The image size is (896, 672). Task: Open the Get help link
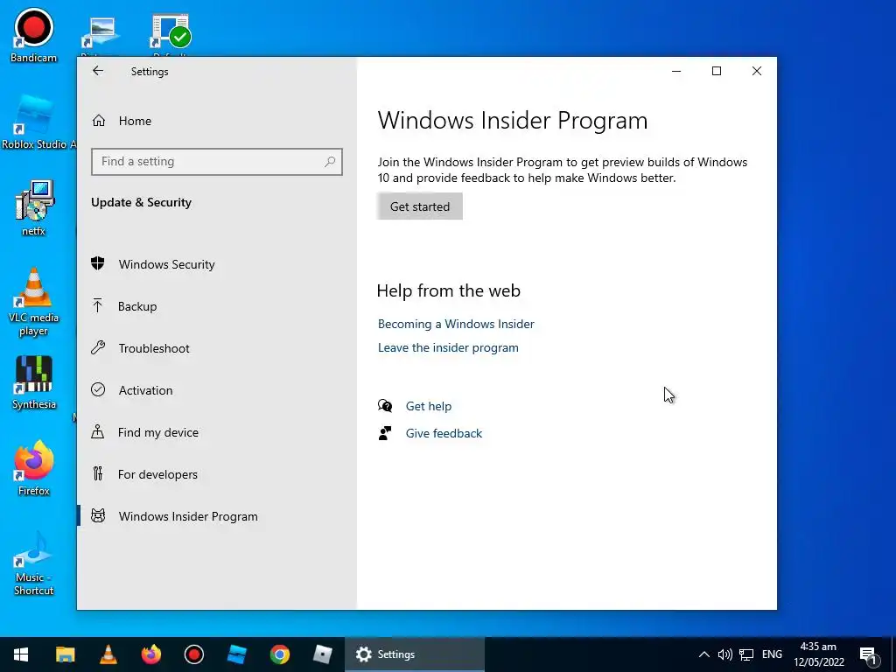click(429, 406)
